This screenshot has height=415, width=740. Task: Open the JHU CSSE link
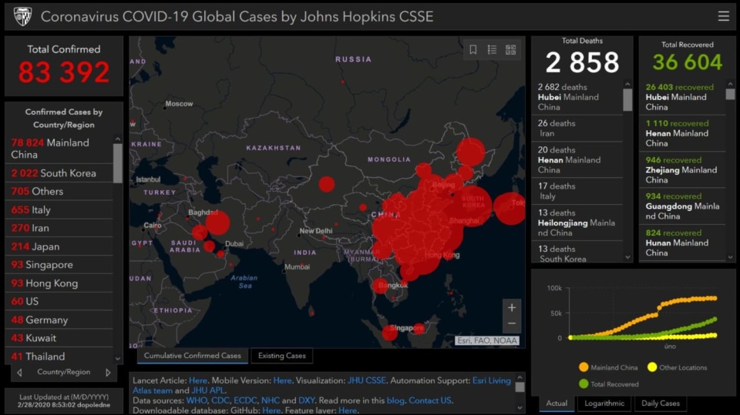(x=367, y=380)
